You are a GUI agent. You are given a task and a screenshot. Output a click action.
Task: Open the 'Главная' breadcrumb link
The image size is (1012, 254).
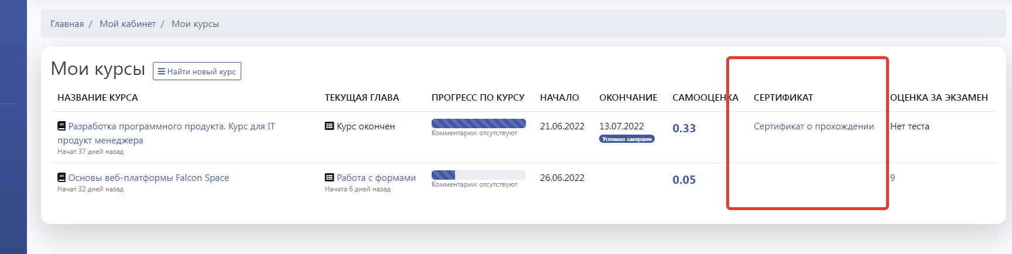click(x=67, y=24)
